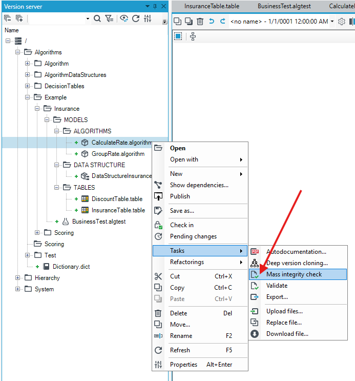Choose Open in context menu
Image resolution: width=355 pixels, height=381 pixels.
pos(200,148)
